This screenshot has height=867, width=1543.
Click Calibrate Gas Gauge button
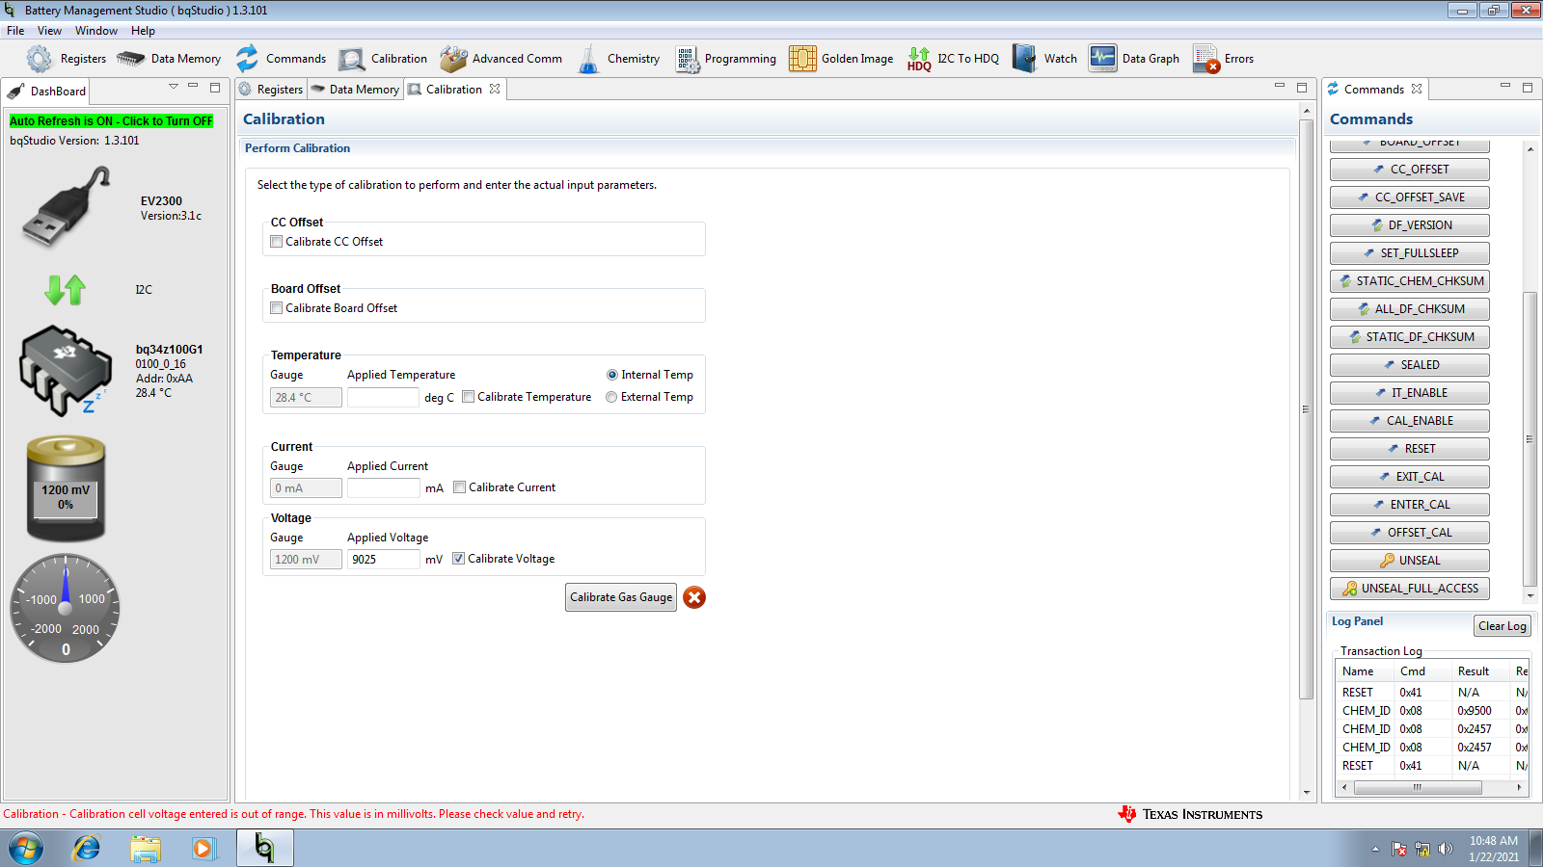(x=621, y=597)
